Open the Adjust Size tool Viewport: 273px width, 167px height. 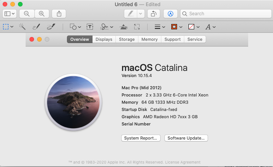(x=137, y=27)
